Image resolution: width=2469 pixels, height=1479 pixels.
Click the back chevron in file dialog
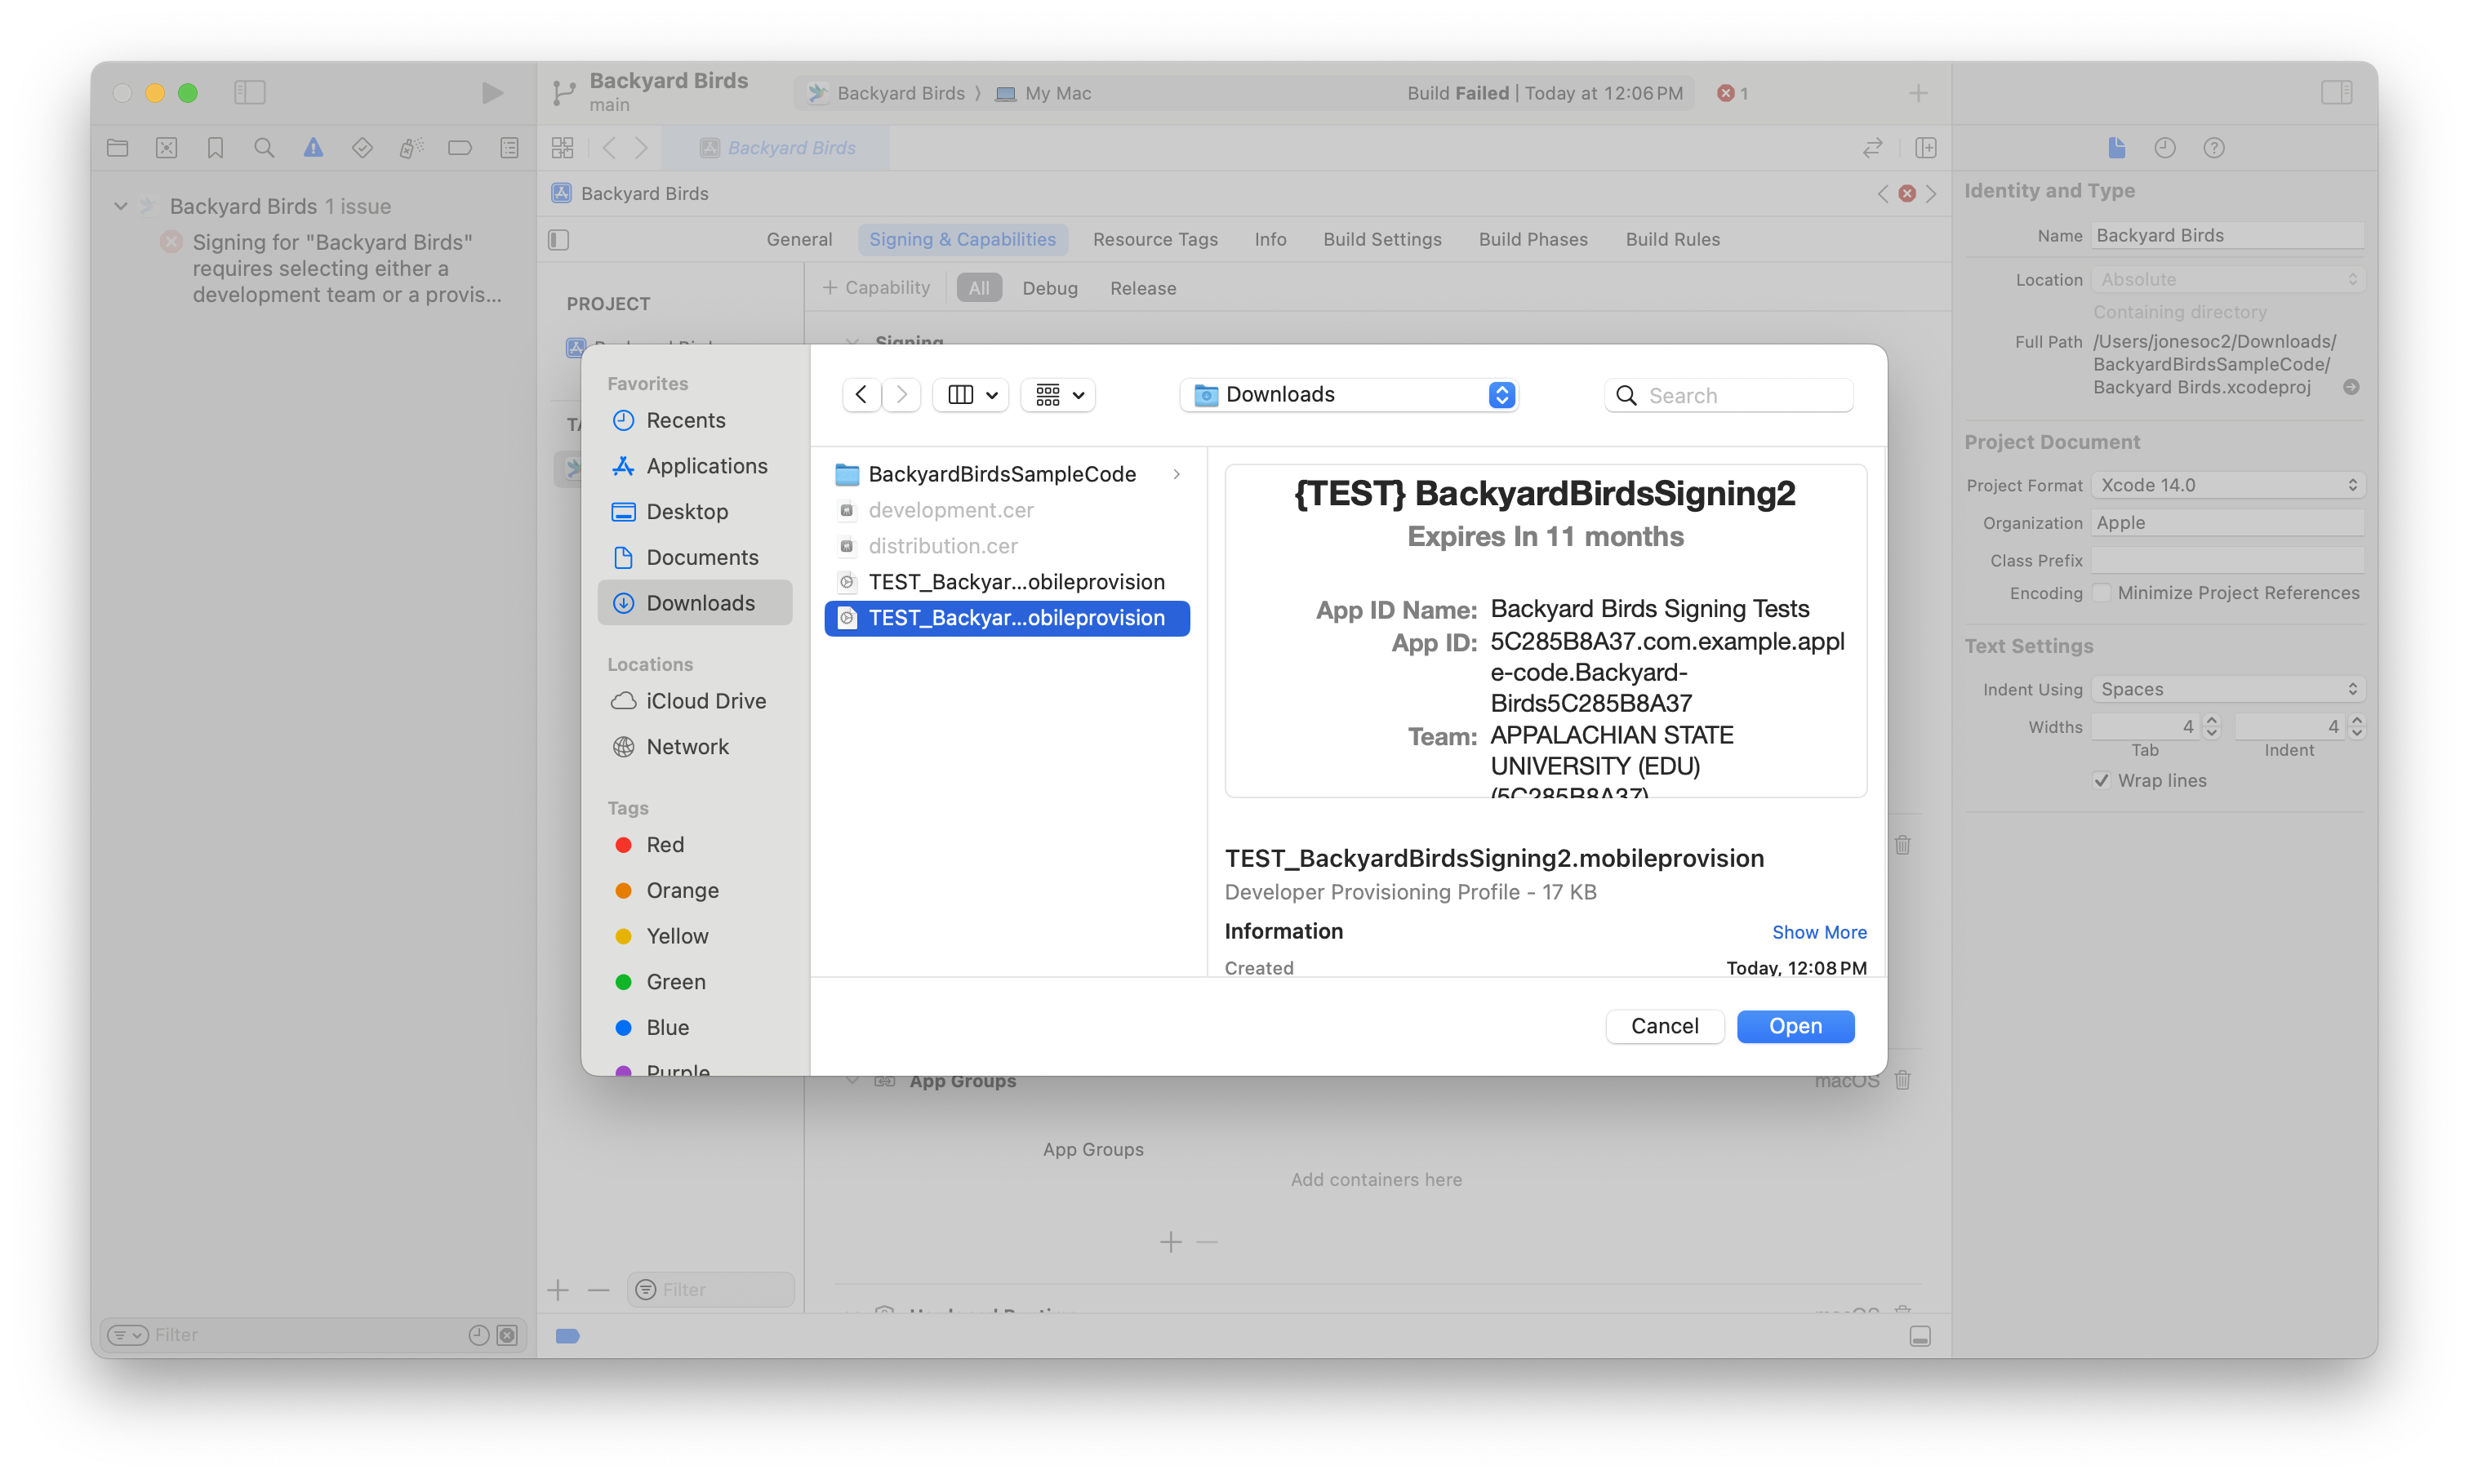861,395
